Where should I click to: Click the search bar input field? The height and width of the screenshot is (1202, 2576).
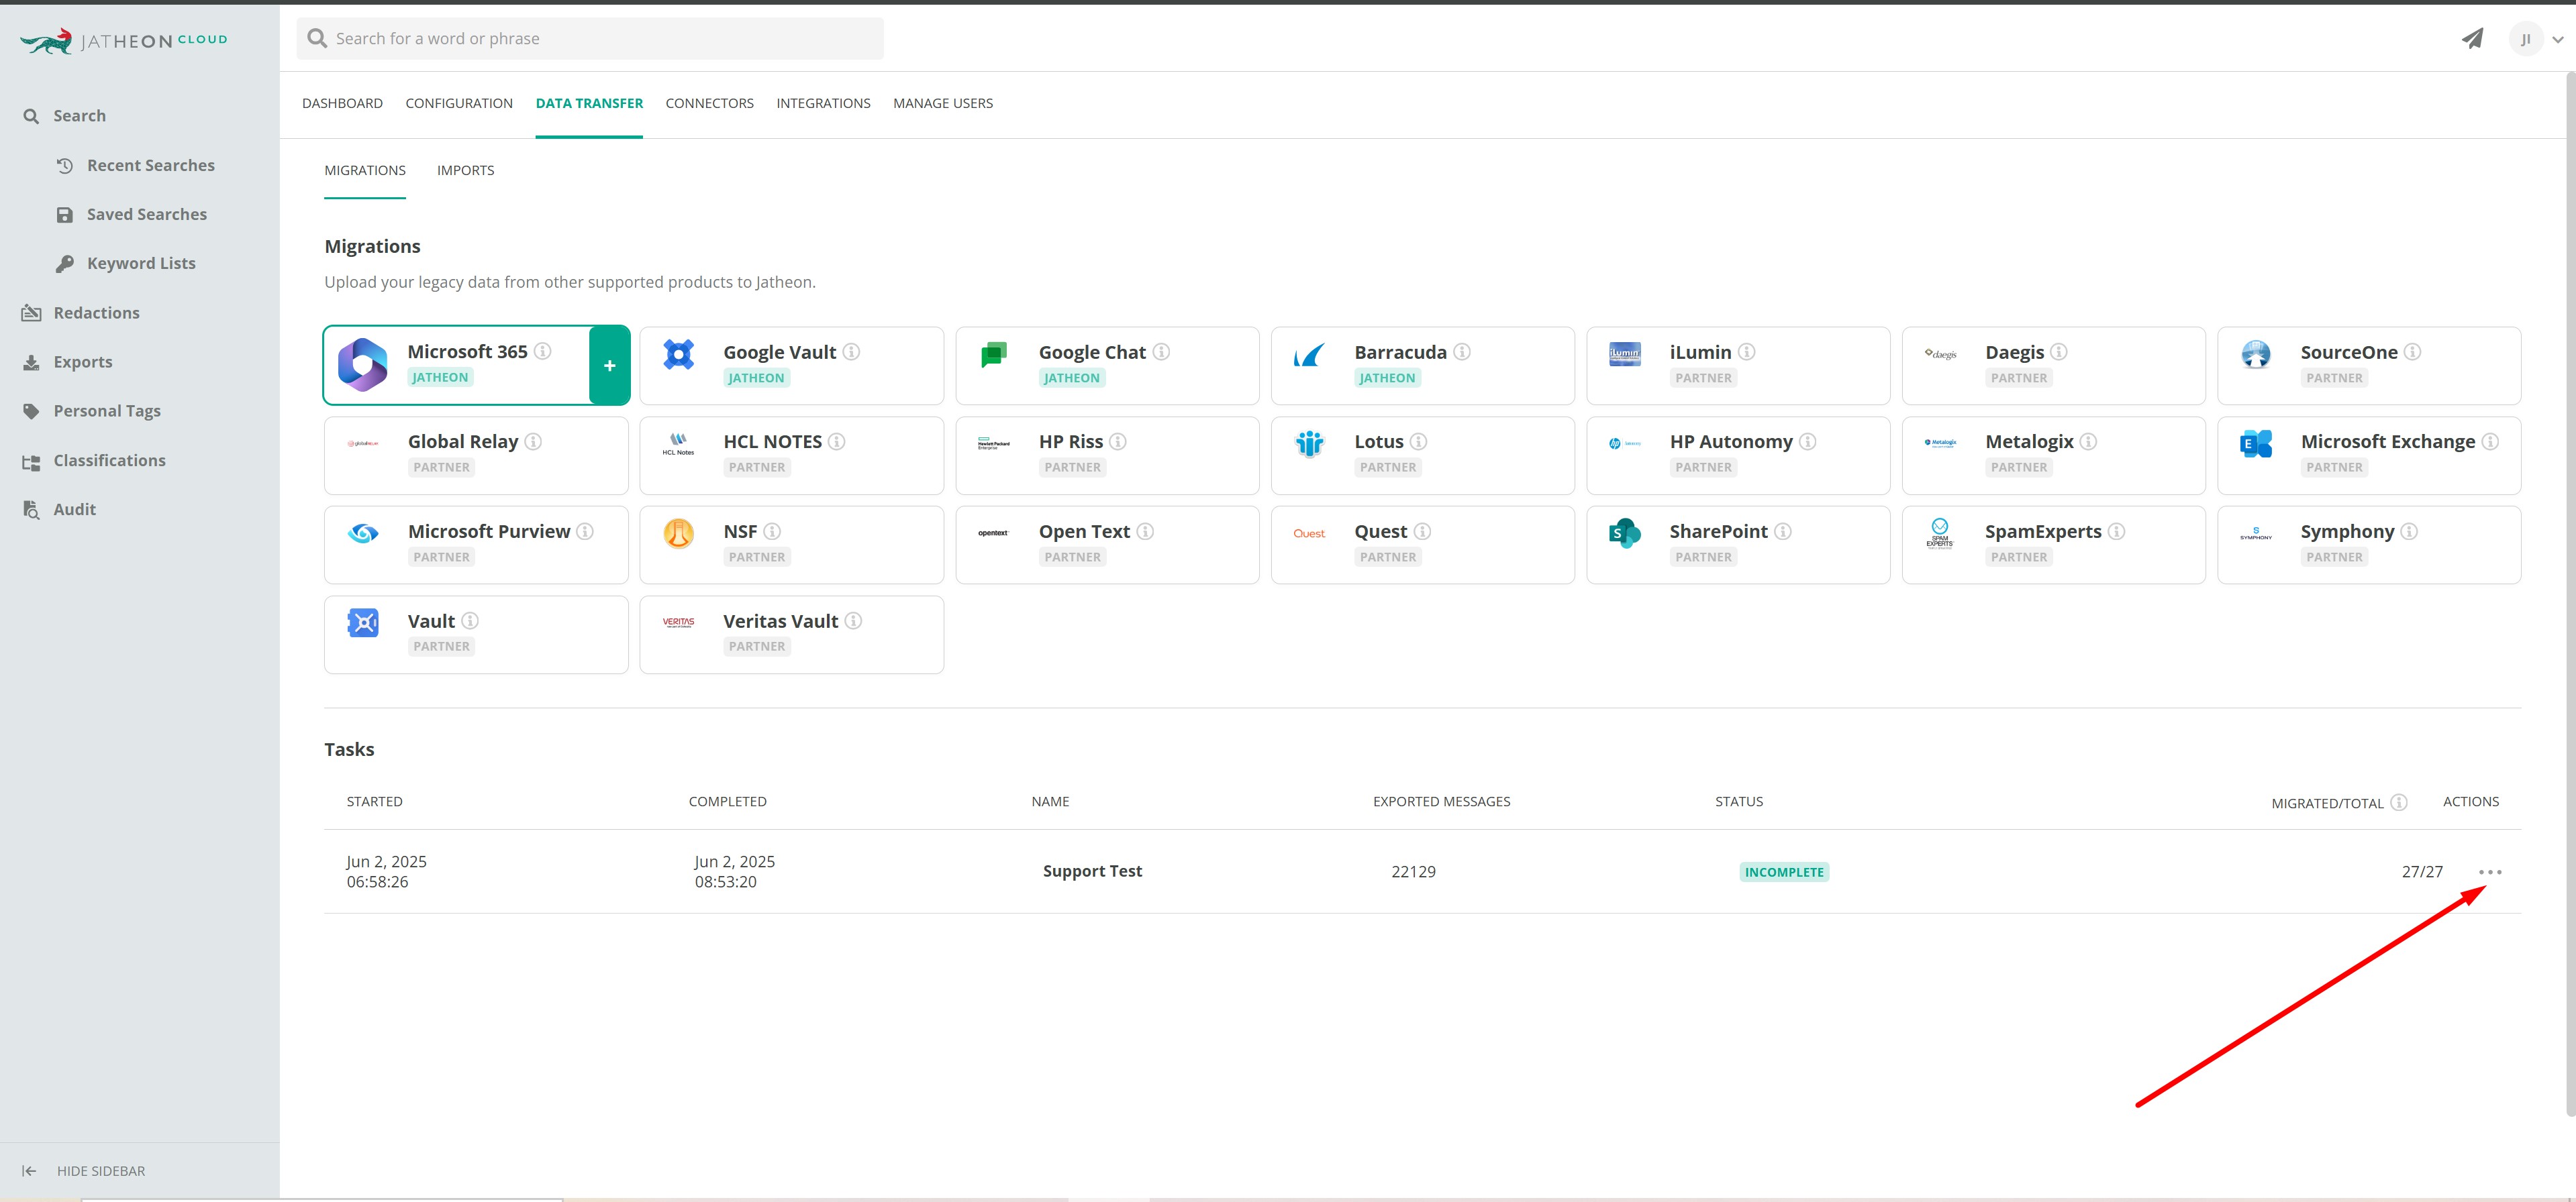point(590,39)
